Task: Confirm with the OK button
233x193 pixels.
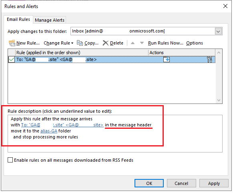Action: pos(149,183)
